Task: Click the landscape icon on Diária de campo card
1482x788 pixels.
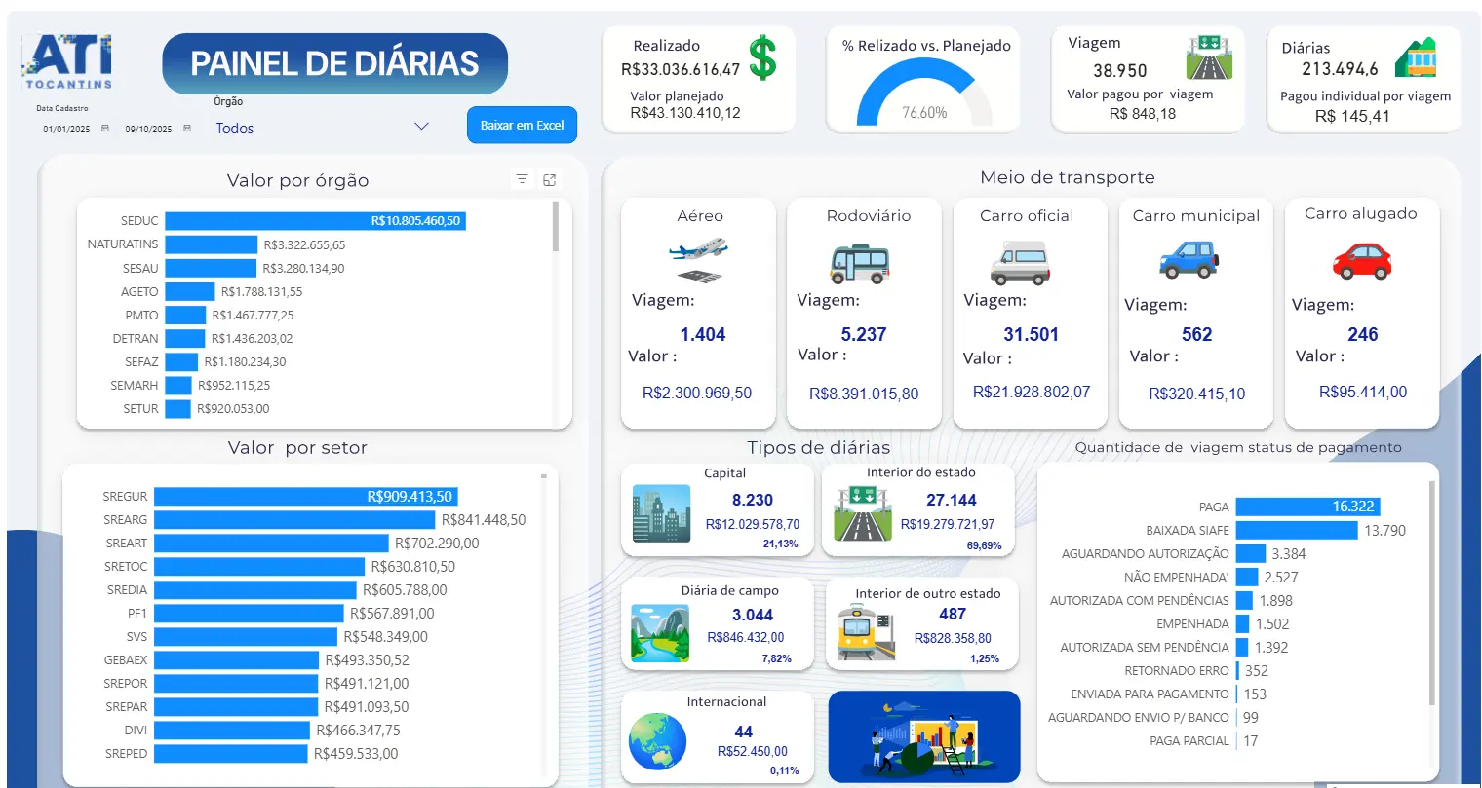Action: 659,633
